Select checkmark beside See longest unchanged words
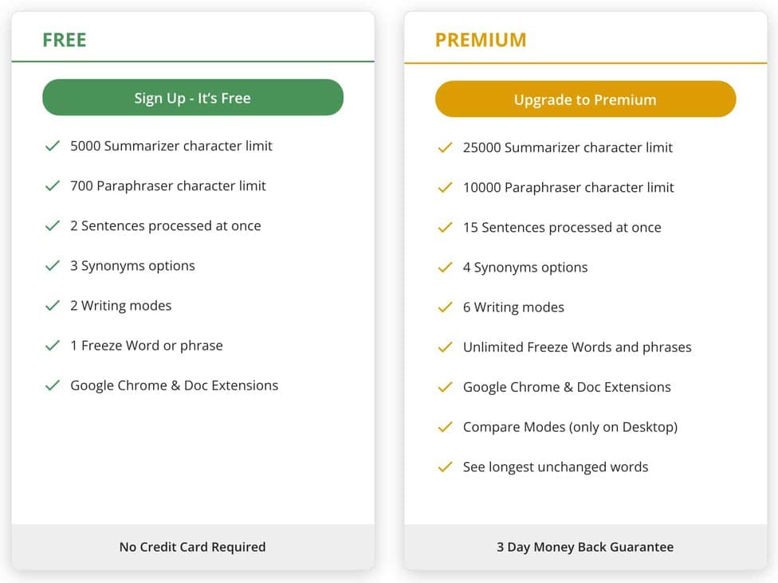Screen dimensions: 778x583 tap(446, 467)
